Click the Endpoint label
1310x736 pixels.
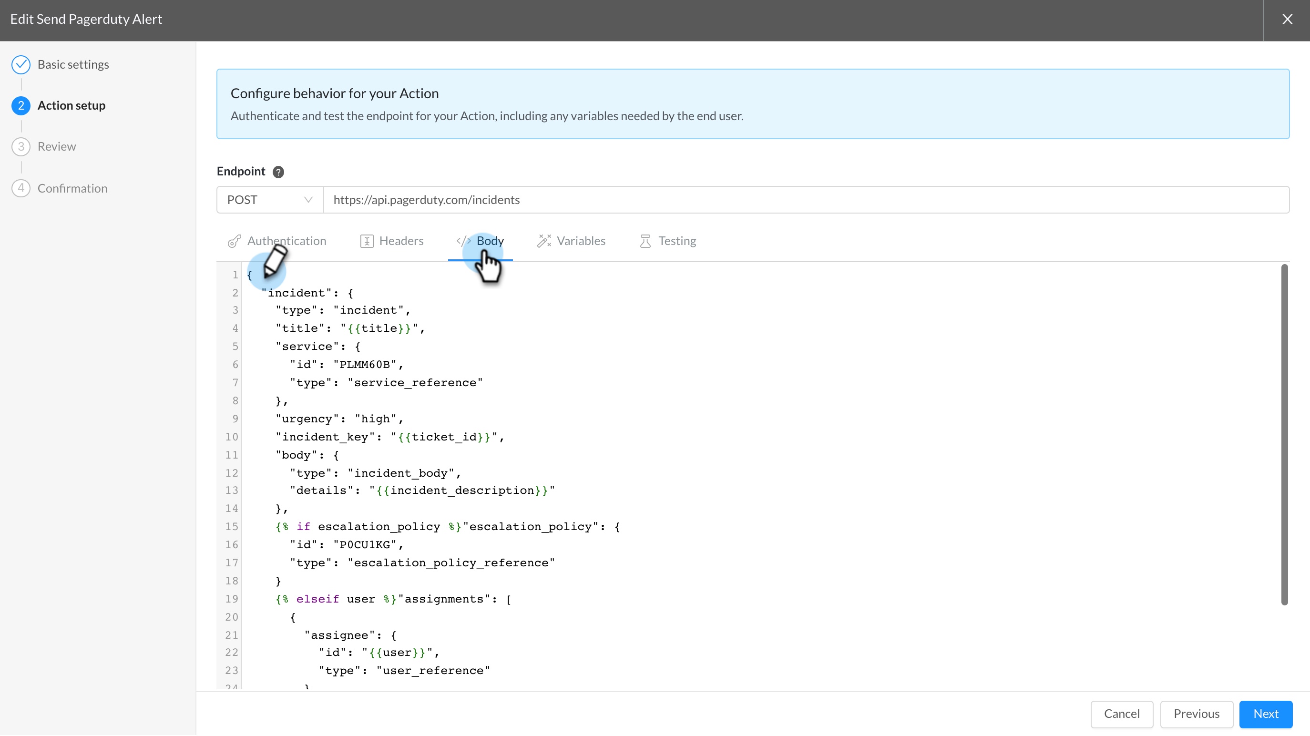[x=241, y=172]
